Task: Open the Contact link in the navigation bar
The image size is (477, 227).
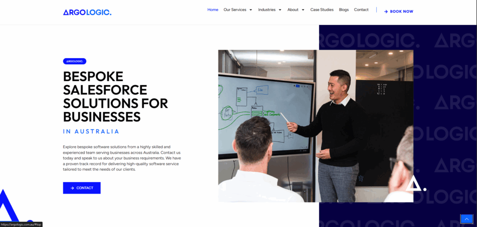Action: (x=361, y=10)
